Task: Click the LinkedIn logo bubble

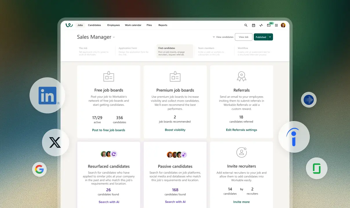Action: [47, 95]
